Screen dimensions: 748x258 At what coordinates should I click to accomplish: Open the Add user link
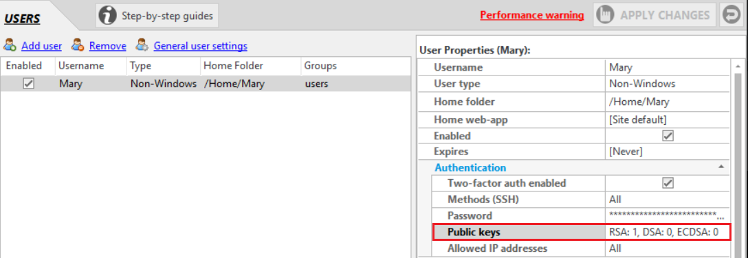(41, 46)
